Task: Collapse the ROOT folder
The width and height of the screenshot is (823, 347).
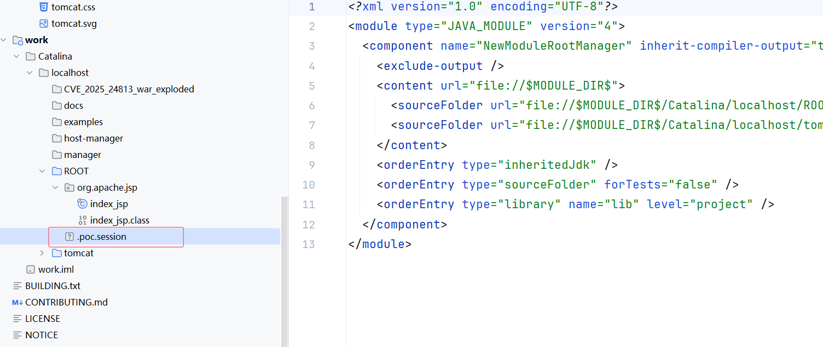Action: pos(42,172)
